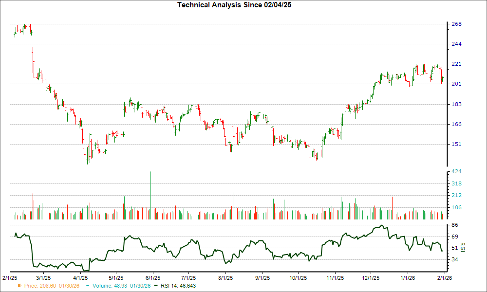Click the Technical Analysis Since 02/04/25 title
This screenshot has width=487, height=292.
point(235,5)
